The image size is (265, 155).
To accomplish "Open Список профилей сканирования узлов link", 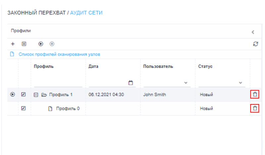I will (x=59, y=54).
